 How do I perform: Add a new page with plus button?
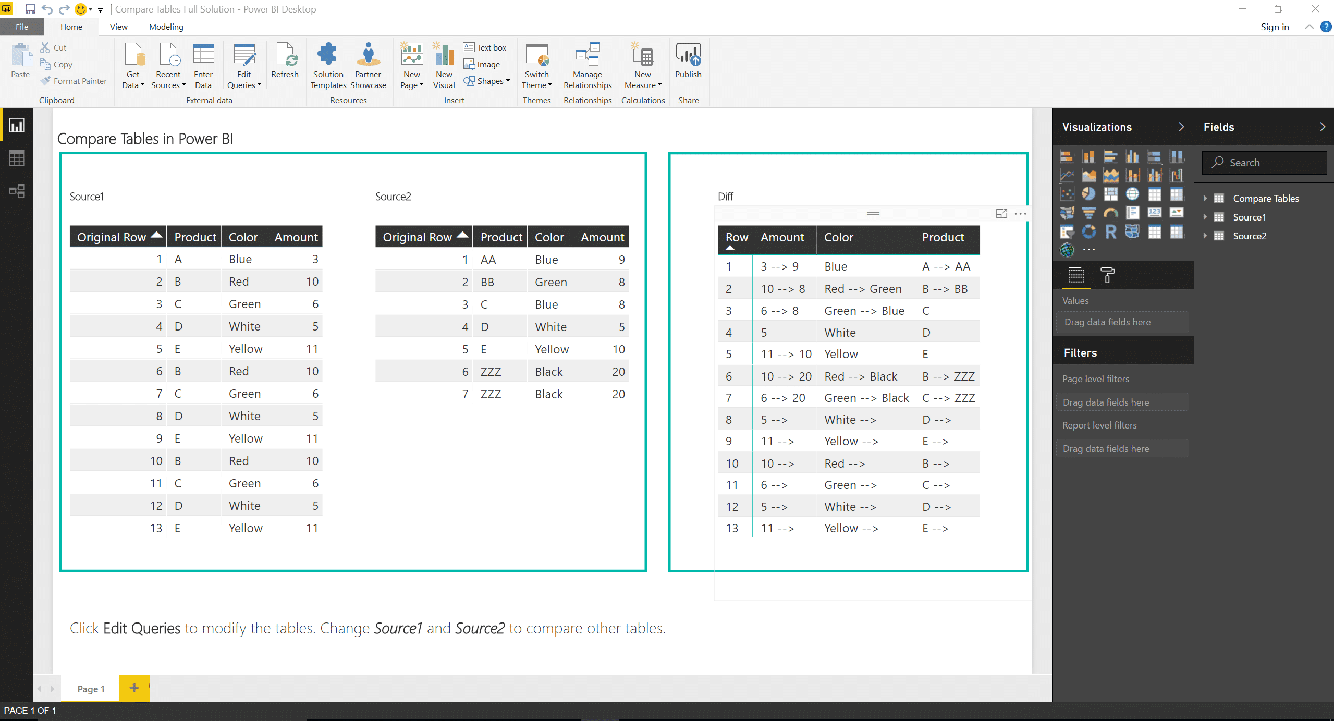point(134,688)
